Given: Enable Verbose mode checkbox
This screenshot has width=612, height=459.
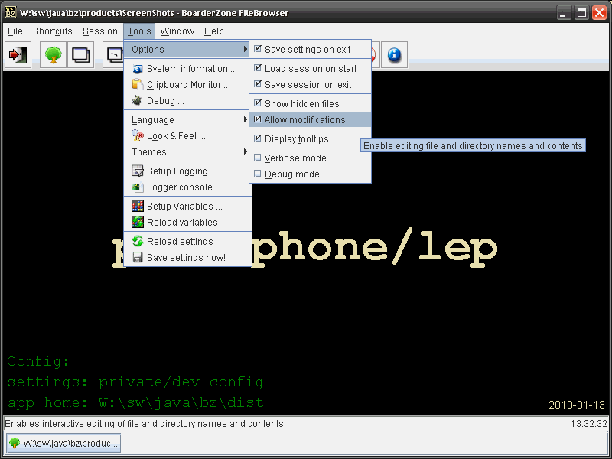Looking at the screenshot, I should click(258, 158).
